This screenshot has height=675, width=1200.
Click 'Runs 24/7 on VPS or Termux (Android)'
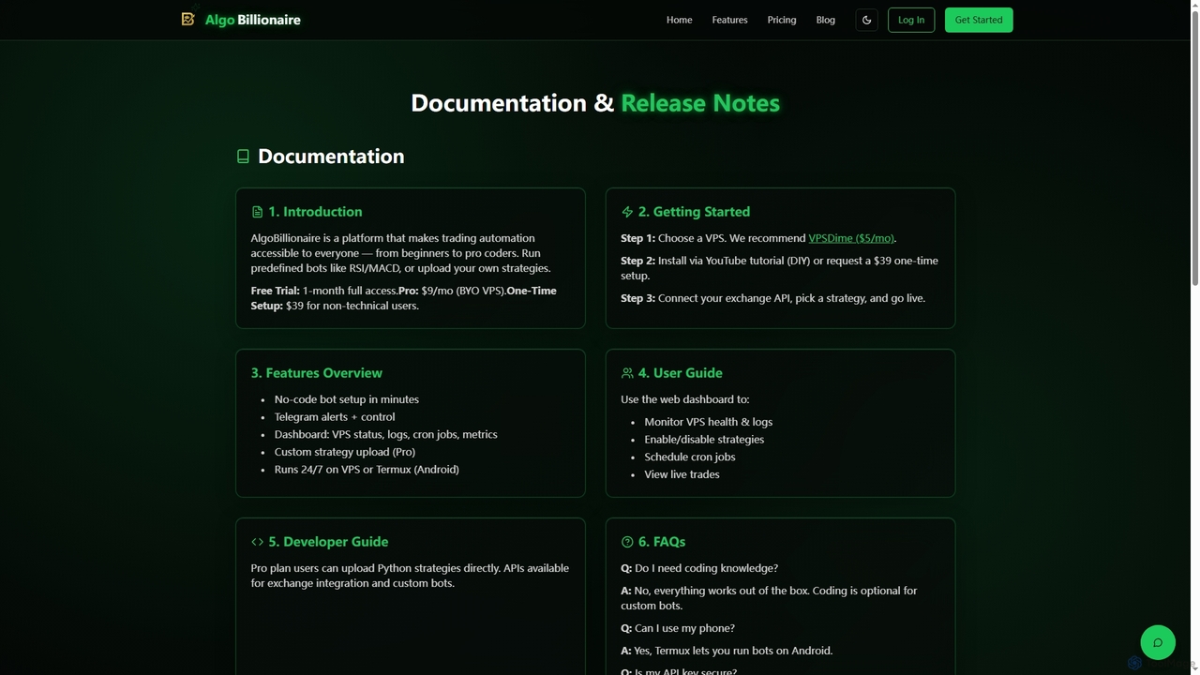367,470
